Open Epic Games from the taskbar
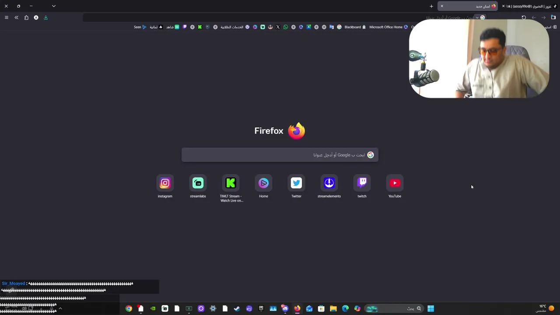The height and width of the screenshot is (315, 560). point(261,308)
